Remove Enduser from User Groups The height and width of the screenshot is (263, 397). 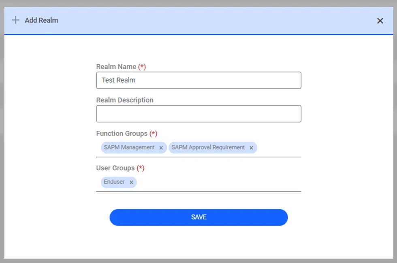point(131,182)
